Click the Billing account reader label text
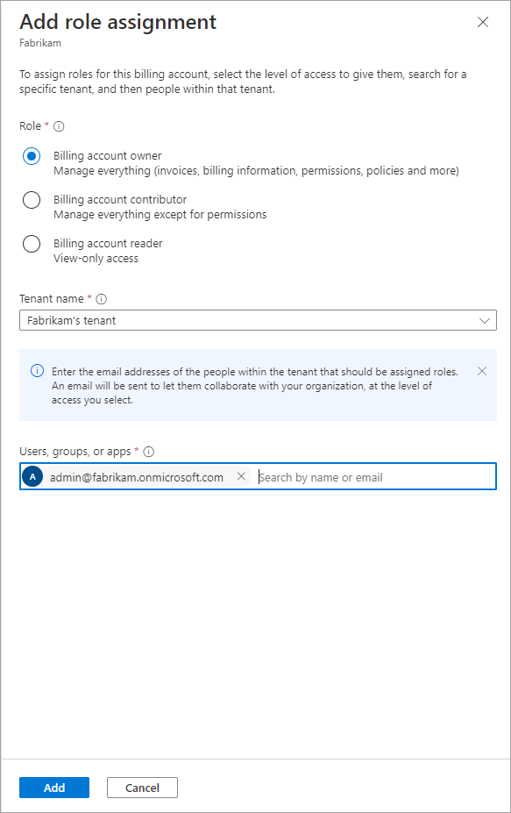This screenshot has height=813, width=511. (x=108, y=243)
